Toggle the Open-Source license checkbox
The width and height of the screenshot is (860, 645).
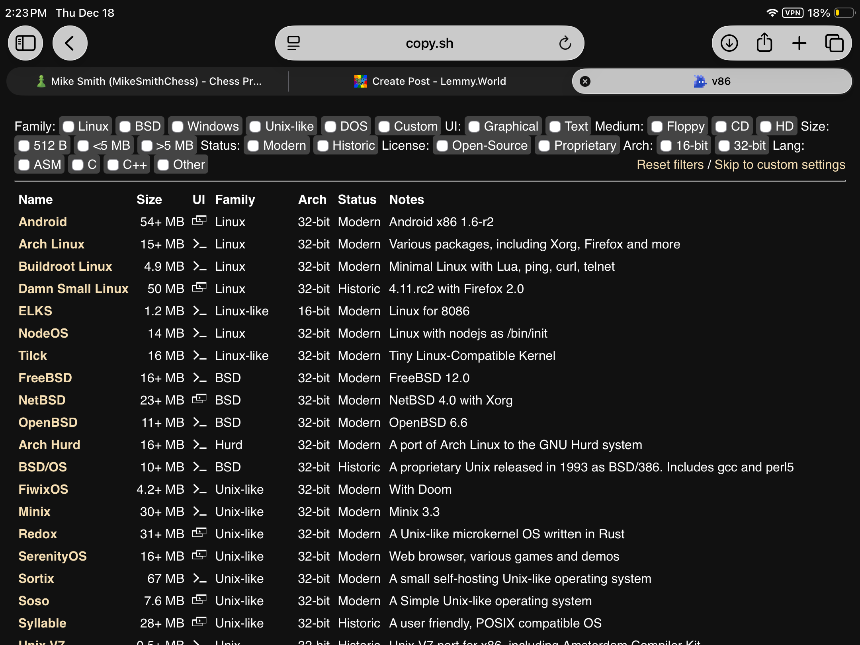click(442, 146)
